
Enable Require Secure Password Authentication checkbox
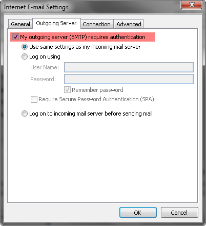point(34,99)
